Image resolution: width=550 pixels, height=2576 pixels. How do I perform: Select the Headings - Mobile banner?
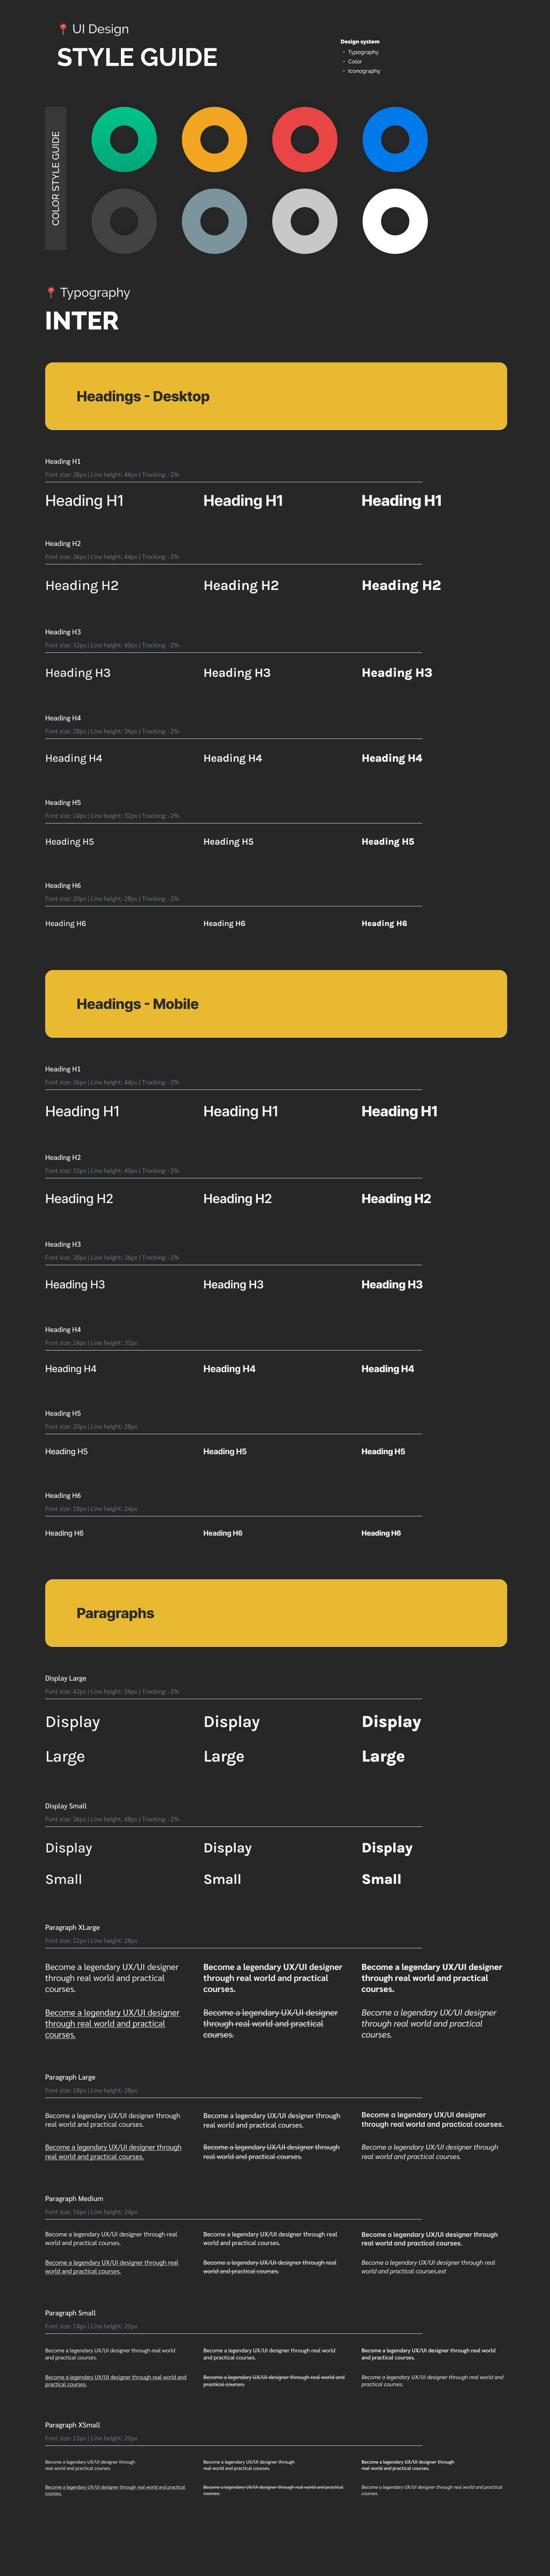pyautogui.click(x=276, y=1004)
